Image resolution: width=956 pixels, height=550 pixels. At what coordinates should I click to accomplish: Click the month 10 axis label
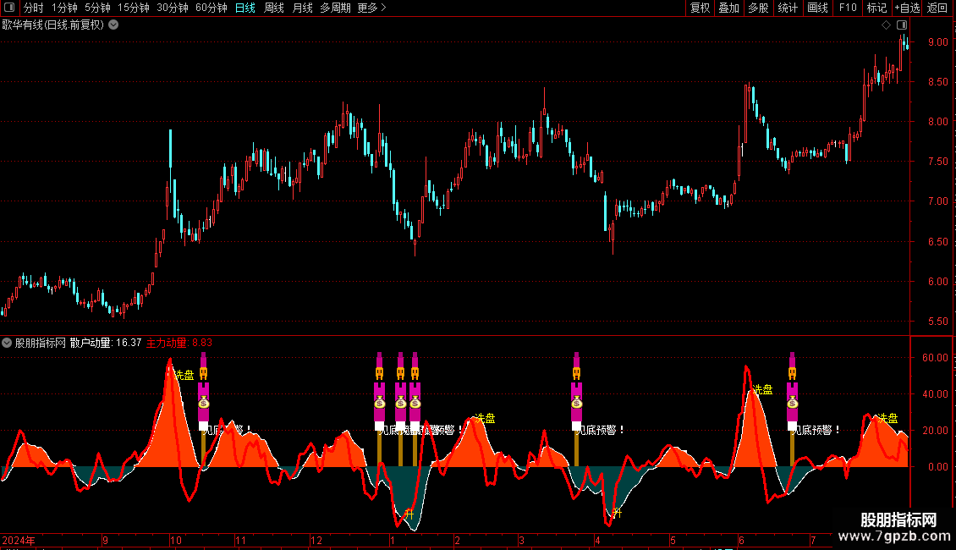[x=176, y=540]
